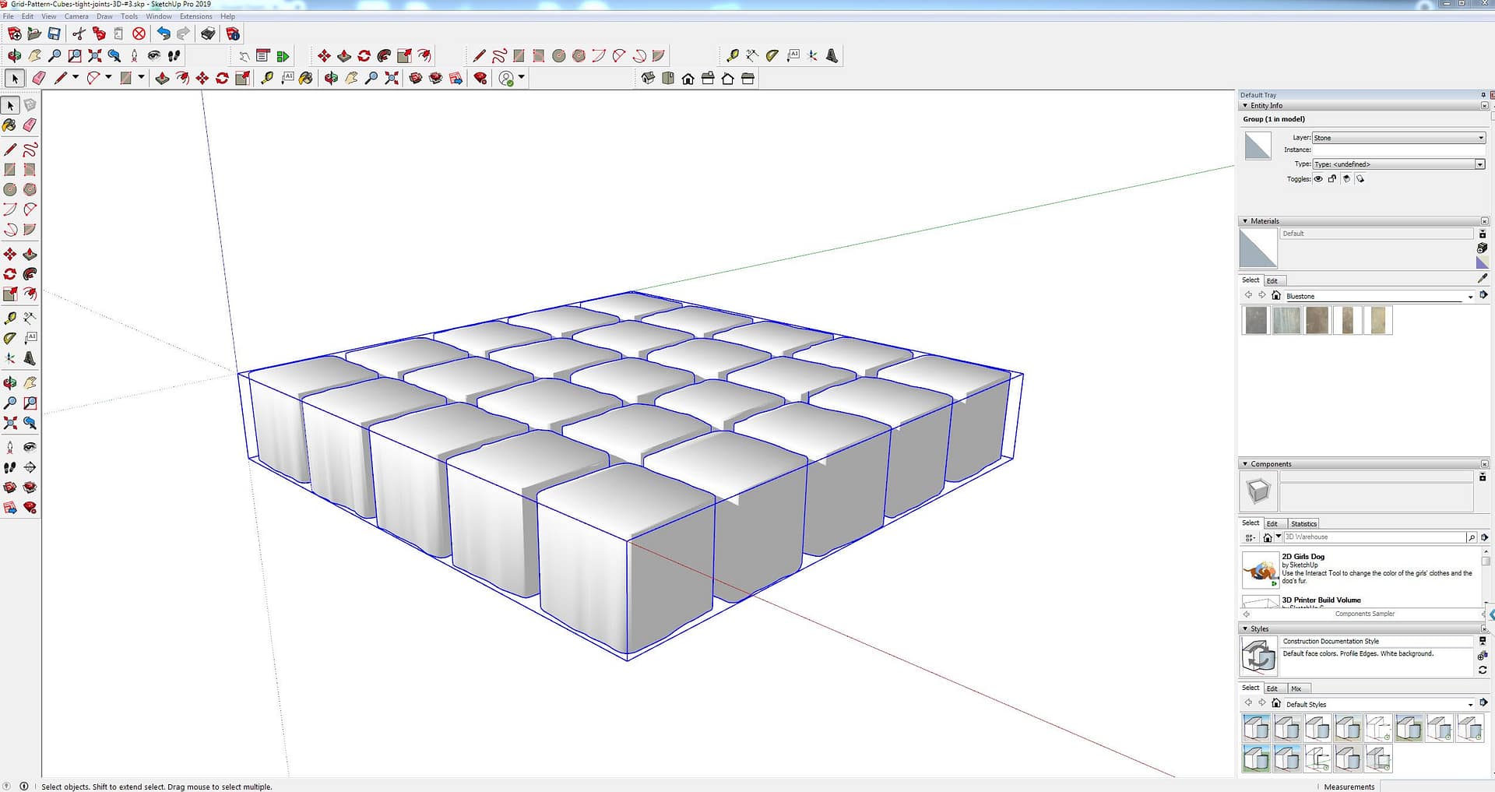Select the 3D Text tool in left toolbar
The image size is (1495, 792).
(x=30, y=358)
